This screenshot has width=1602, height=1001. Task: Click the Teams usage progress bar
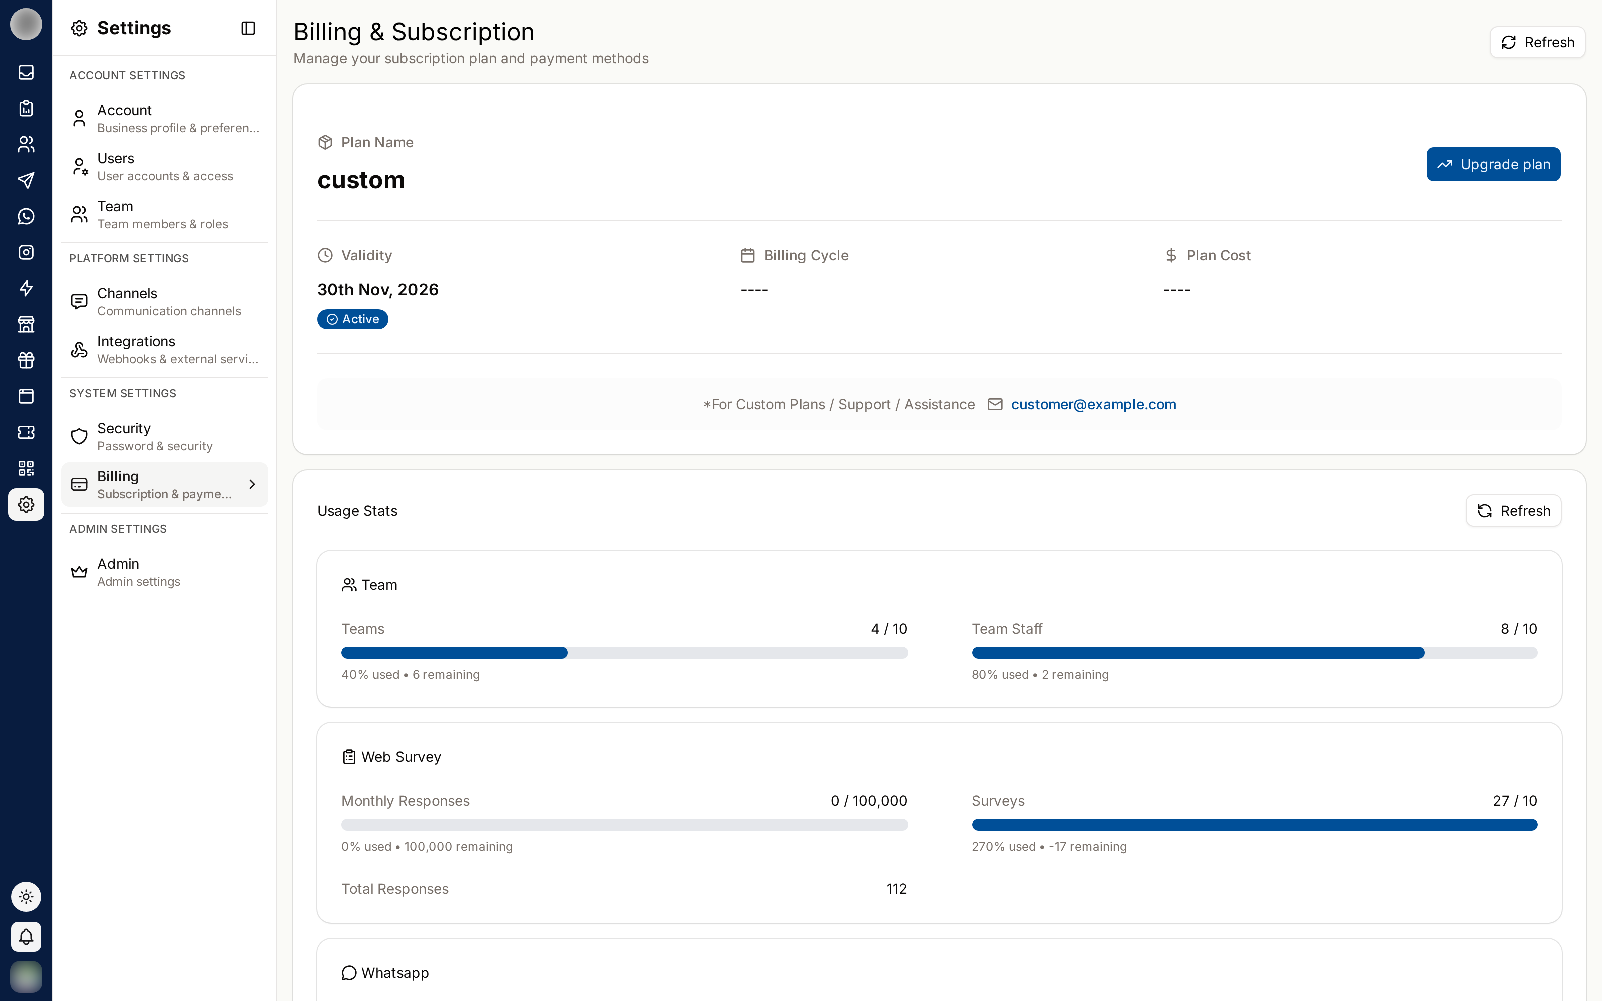624,653
